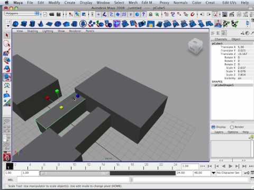This screenshot has height=190, width=254.
Task: Open the Apple menu
Action: 6,3
